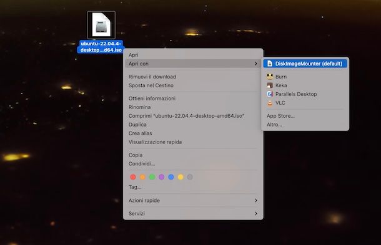
Task: Choose Altro… to pick another application
Action: 305,125
